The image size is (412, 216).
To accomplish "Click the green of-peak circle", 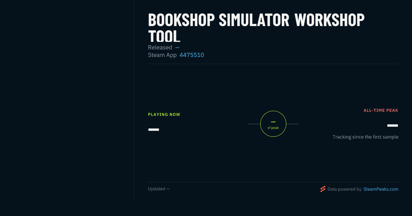I will (273, 124).
